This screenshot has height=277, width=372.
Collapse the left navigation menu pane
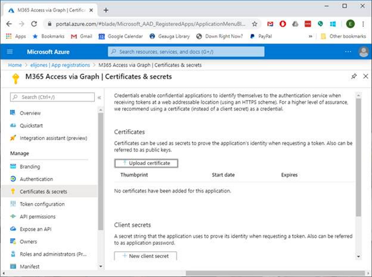(x=99, y=97)
